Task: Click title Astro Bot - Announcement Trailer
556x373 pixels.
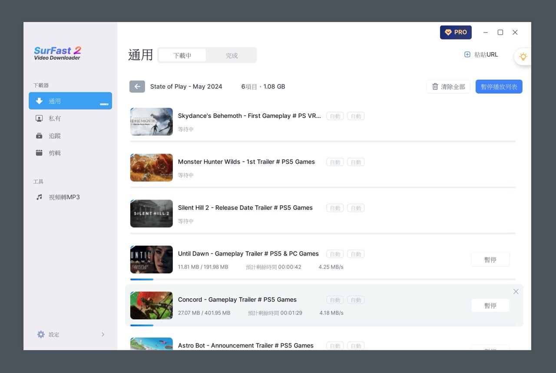Action: coord(246,346)
